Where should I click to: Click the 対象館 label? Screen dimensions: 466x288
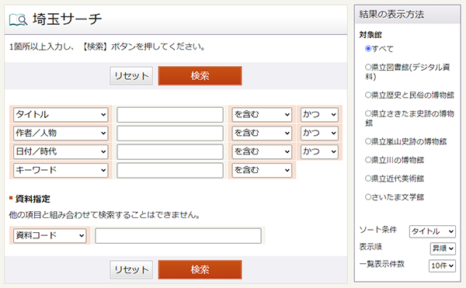(x=370, y=35)
